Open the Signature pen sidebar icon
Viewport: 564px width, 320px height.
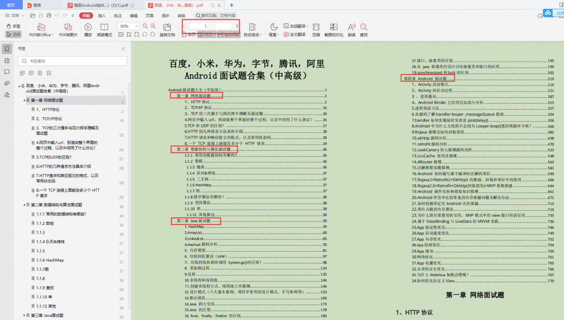(7, 95)
